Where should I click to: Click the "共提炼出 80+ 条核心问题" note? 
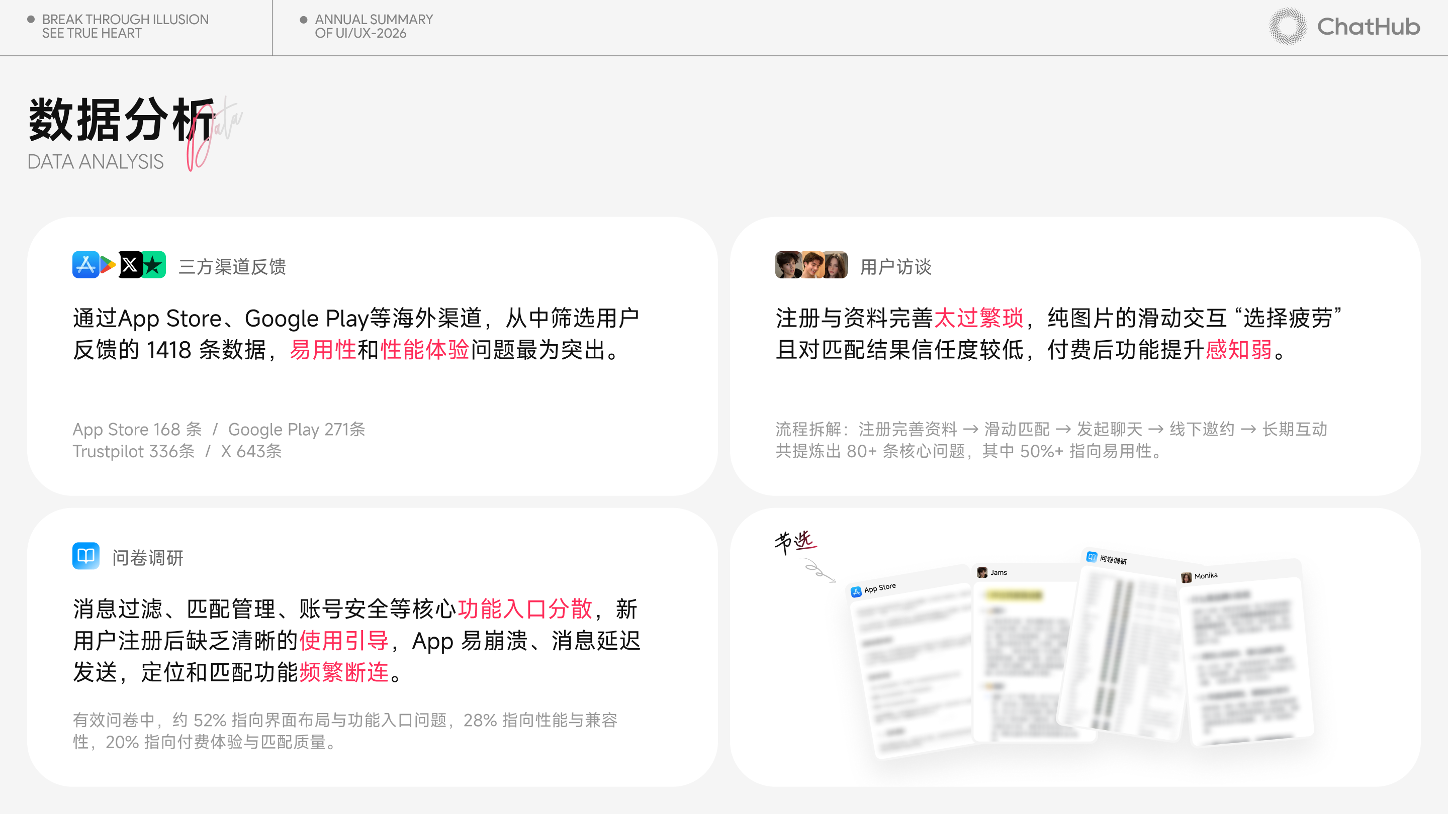click(870, 451)
